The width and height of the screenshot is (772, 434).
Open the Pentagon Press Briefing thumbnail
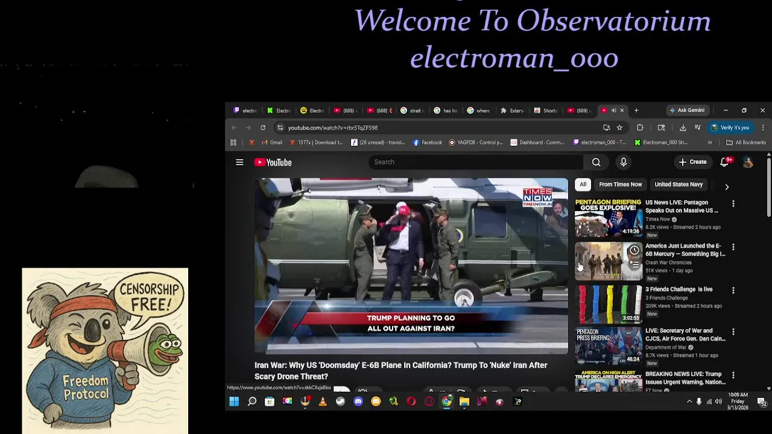coord(609,346)
